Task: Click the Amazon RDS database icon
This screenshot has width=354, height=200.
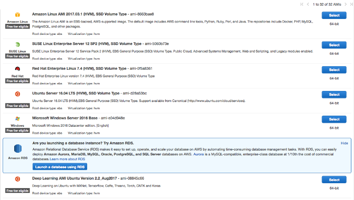Action: 17,149
